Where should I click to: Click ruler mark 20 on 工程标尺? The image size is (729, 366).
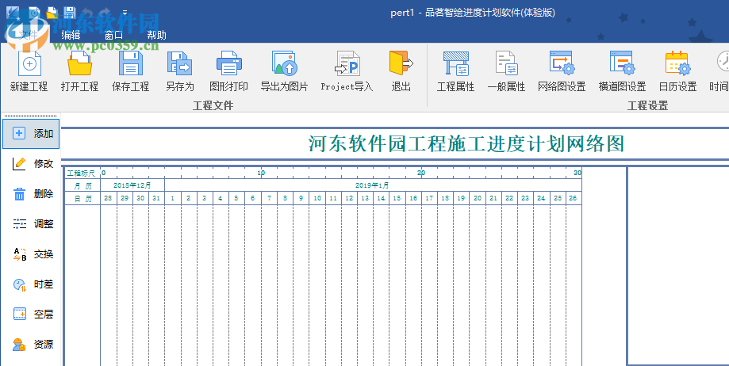[x=421, y=173]
